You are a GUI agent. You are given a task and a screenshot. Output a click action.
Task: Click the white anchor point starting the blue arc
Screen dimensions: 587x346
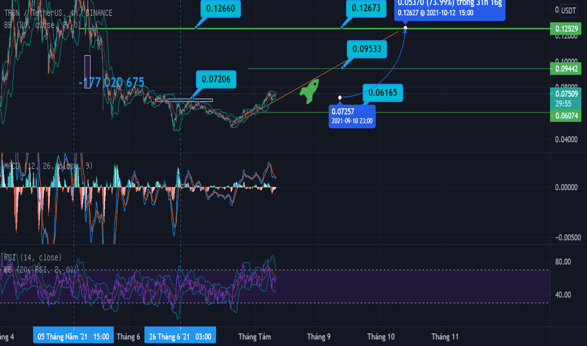pyautogui.click(x=340, y=98)
